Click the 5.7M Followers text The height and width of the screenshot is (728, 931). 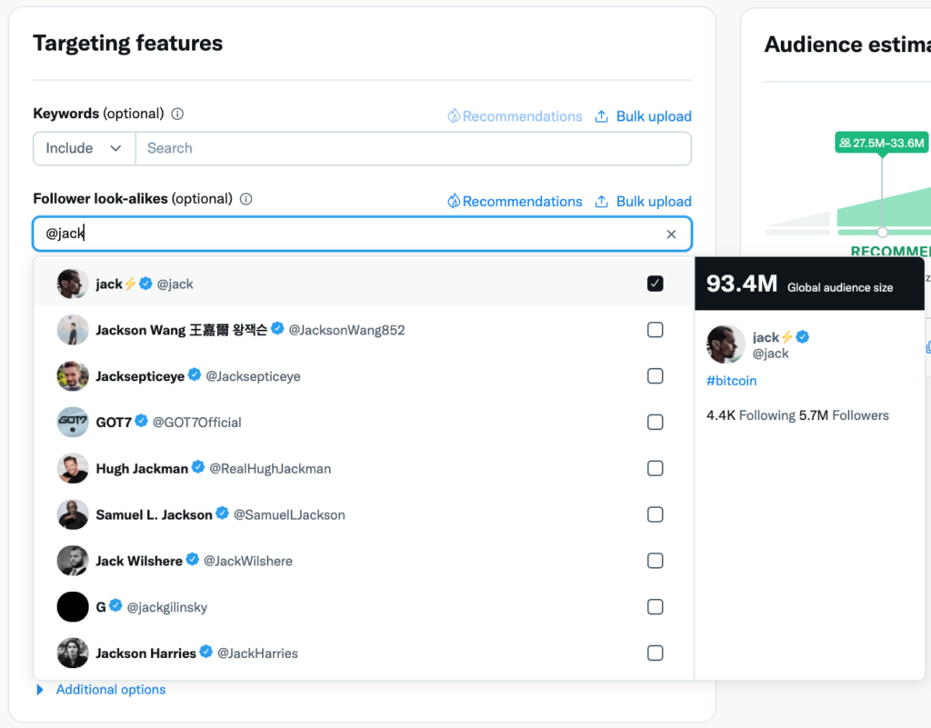844,415
